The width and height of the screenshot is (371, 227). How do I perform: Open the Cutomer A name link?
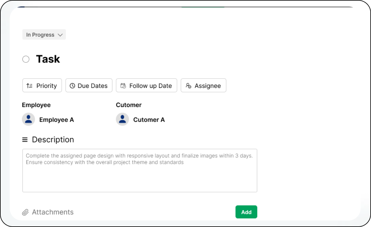(x=149, y=120)
